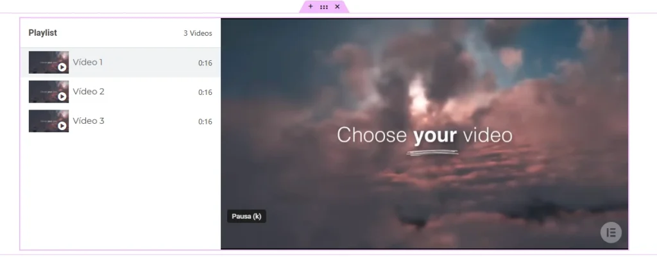657x257 pixels.
Task: Click the play icon on Vídeo 3 thumbnail
Action: pyautogui.click(x=62, y=126)
